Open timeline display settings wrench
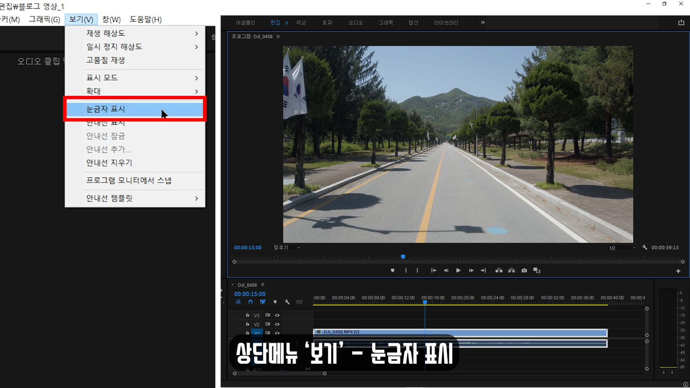 tap(287, 302)
